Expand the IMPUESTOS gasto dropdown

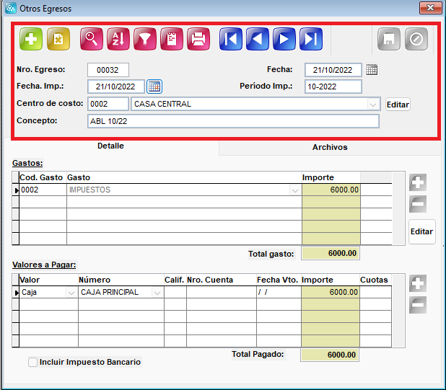click(x=295, y=190)
